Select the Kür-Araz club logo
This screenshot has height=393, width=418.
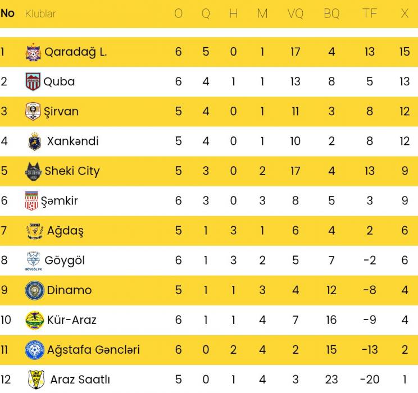pyautogui.click(x=35, y=320)
